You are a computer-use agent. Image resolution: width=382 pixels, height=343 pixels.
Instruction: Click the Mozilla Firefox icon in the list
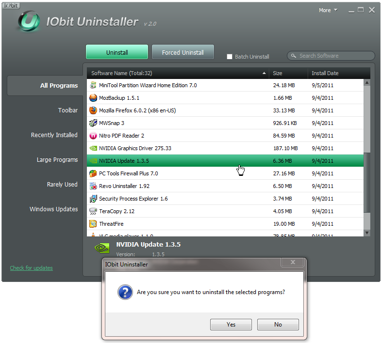tap(93, 110)
